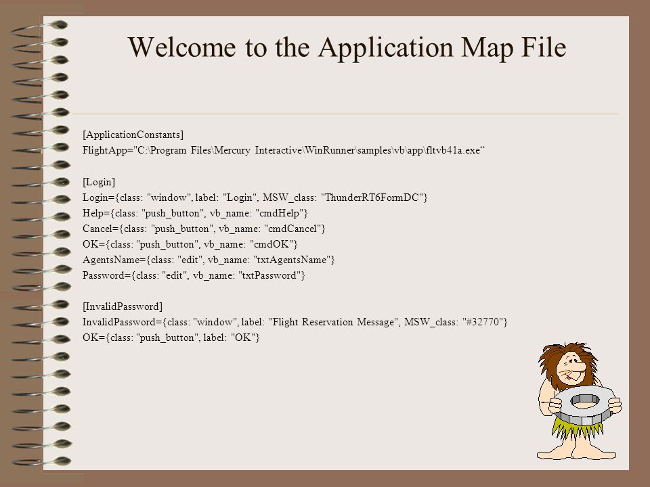The height and width of the screenshot is (487, 650).
Task: Select the AgentsName= txtAgentsName line
Action: click(209, 260)
